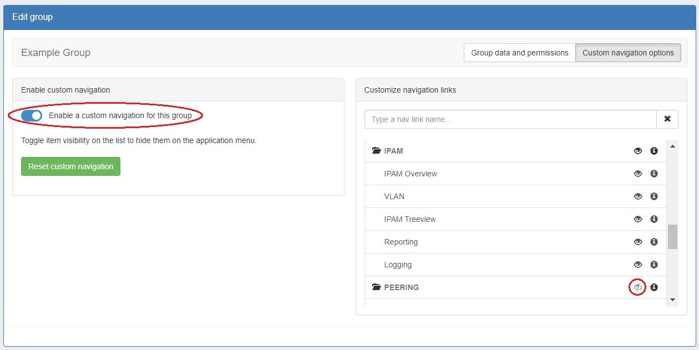699x350 pixels.
Task: Toggle the Enable custom navigation switch
Action: click(32, 115)
